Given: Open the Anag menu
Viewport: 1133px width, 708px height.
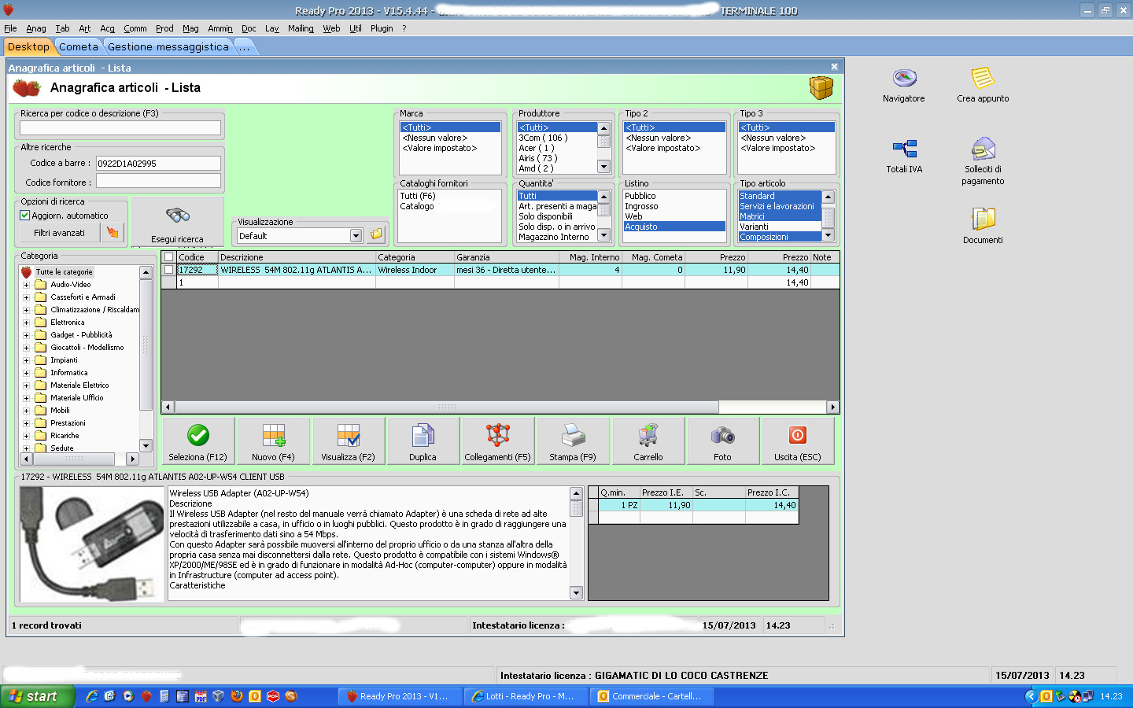Looking at the screenshot, I should click(36, 28).
